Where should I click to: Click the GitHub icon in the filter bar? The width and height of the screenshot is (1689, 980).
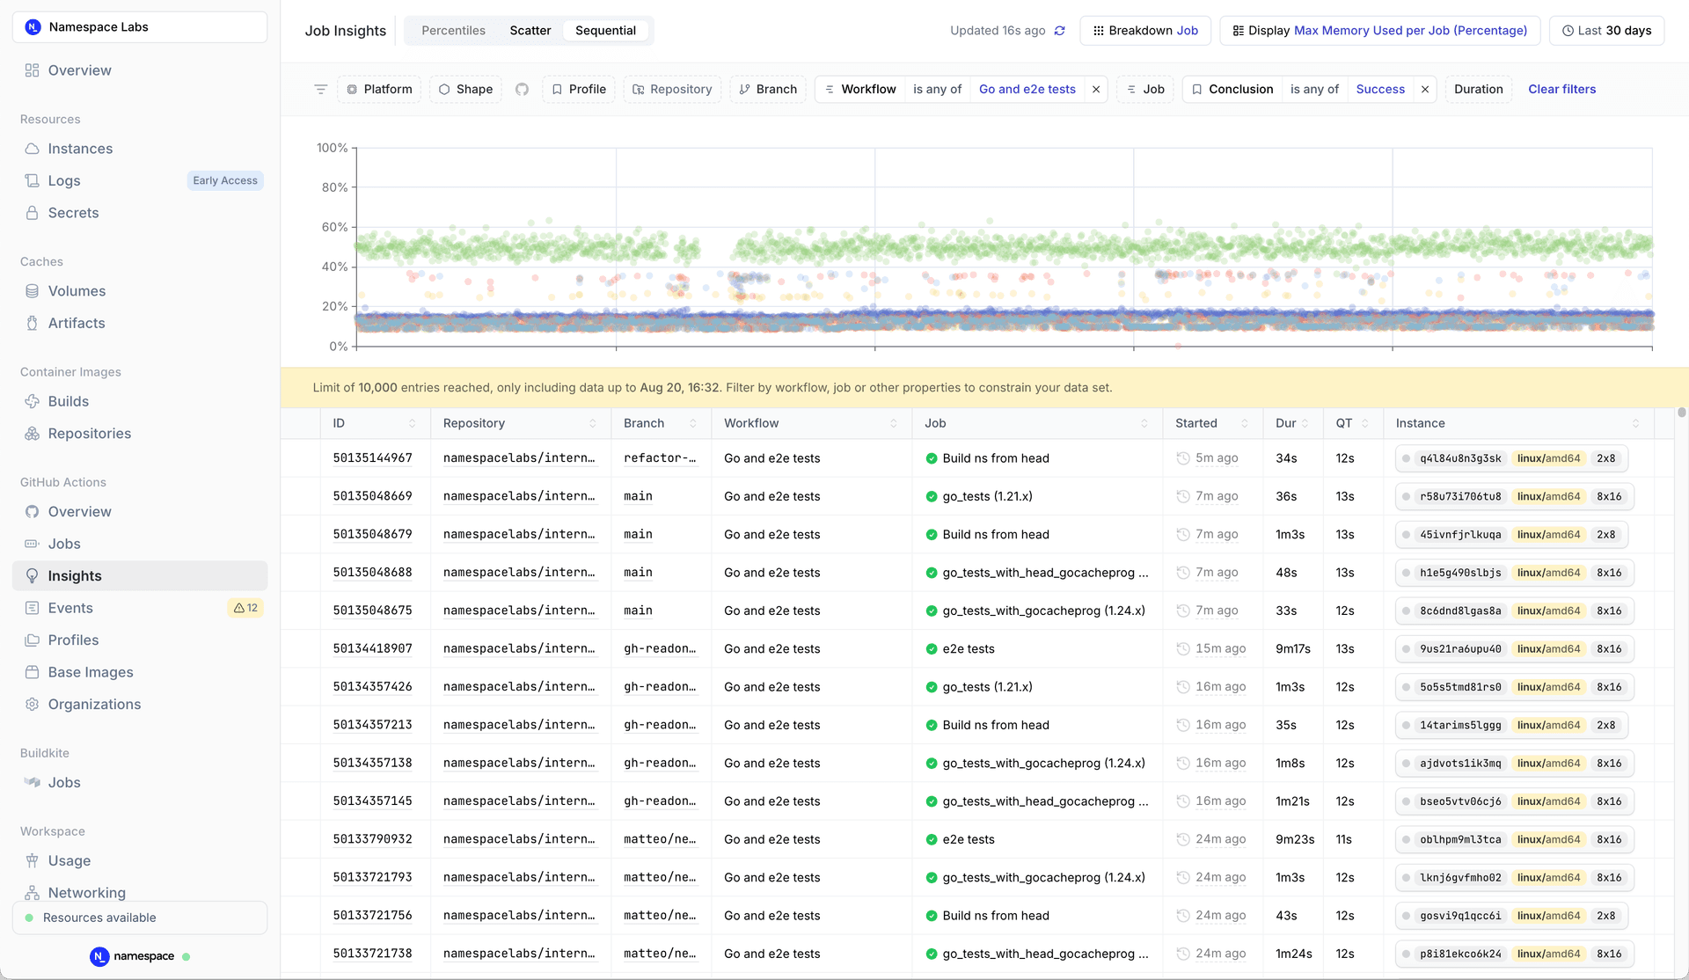pos(523,89)
